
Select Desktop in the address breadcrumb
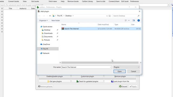pyautogui.click(x=68, y=16)
